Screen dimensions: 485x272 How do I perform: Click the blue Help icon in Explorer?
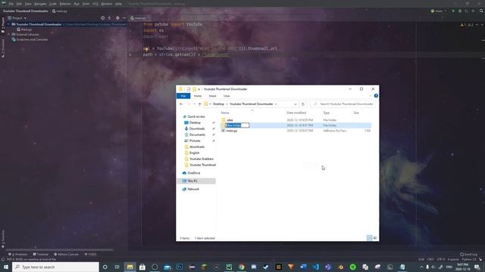[376, 96]
